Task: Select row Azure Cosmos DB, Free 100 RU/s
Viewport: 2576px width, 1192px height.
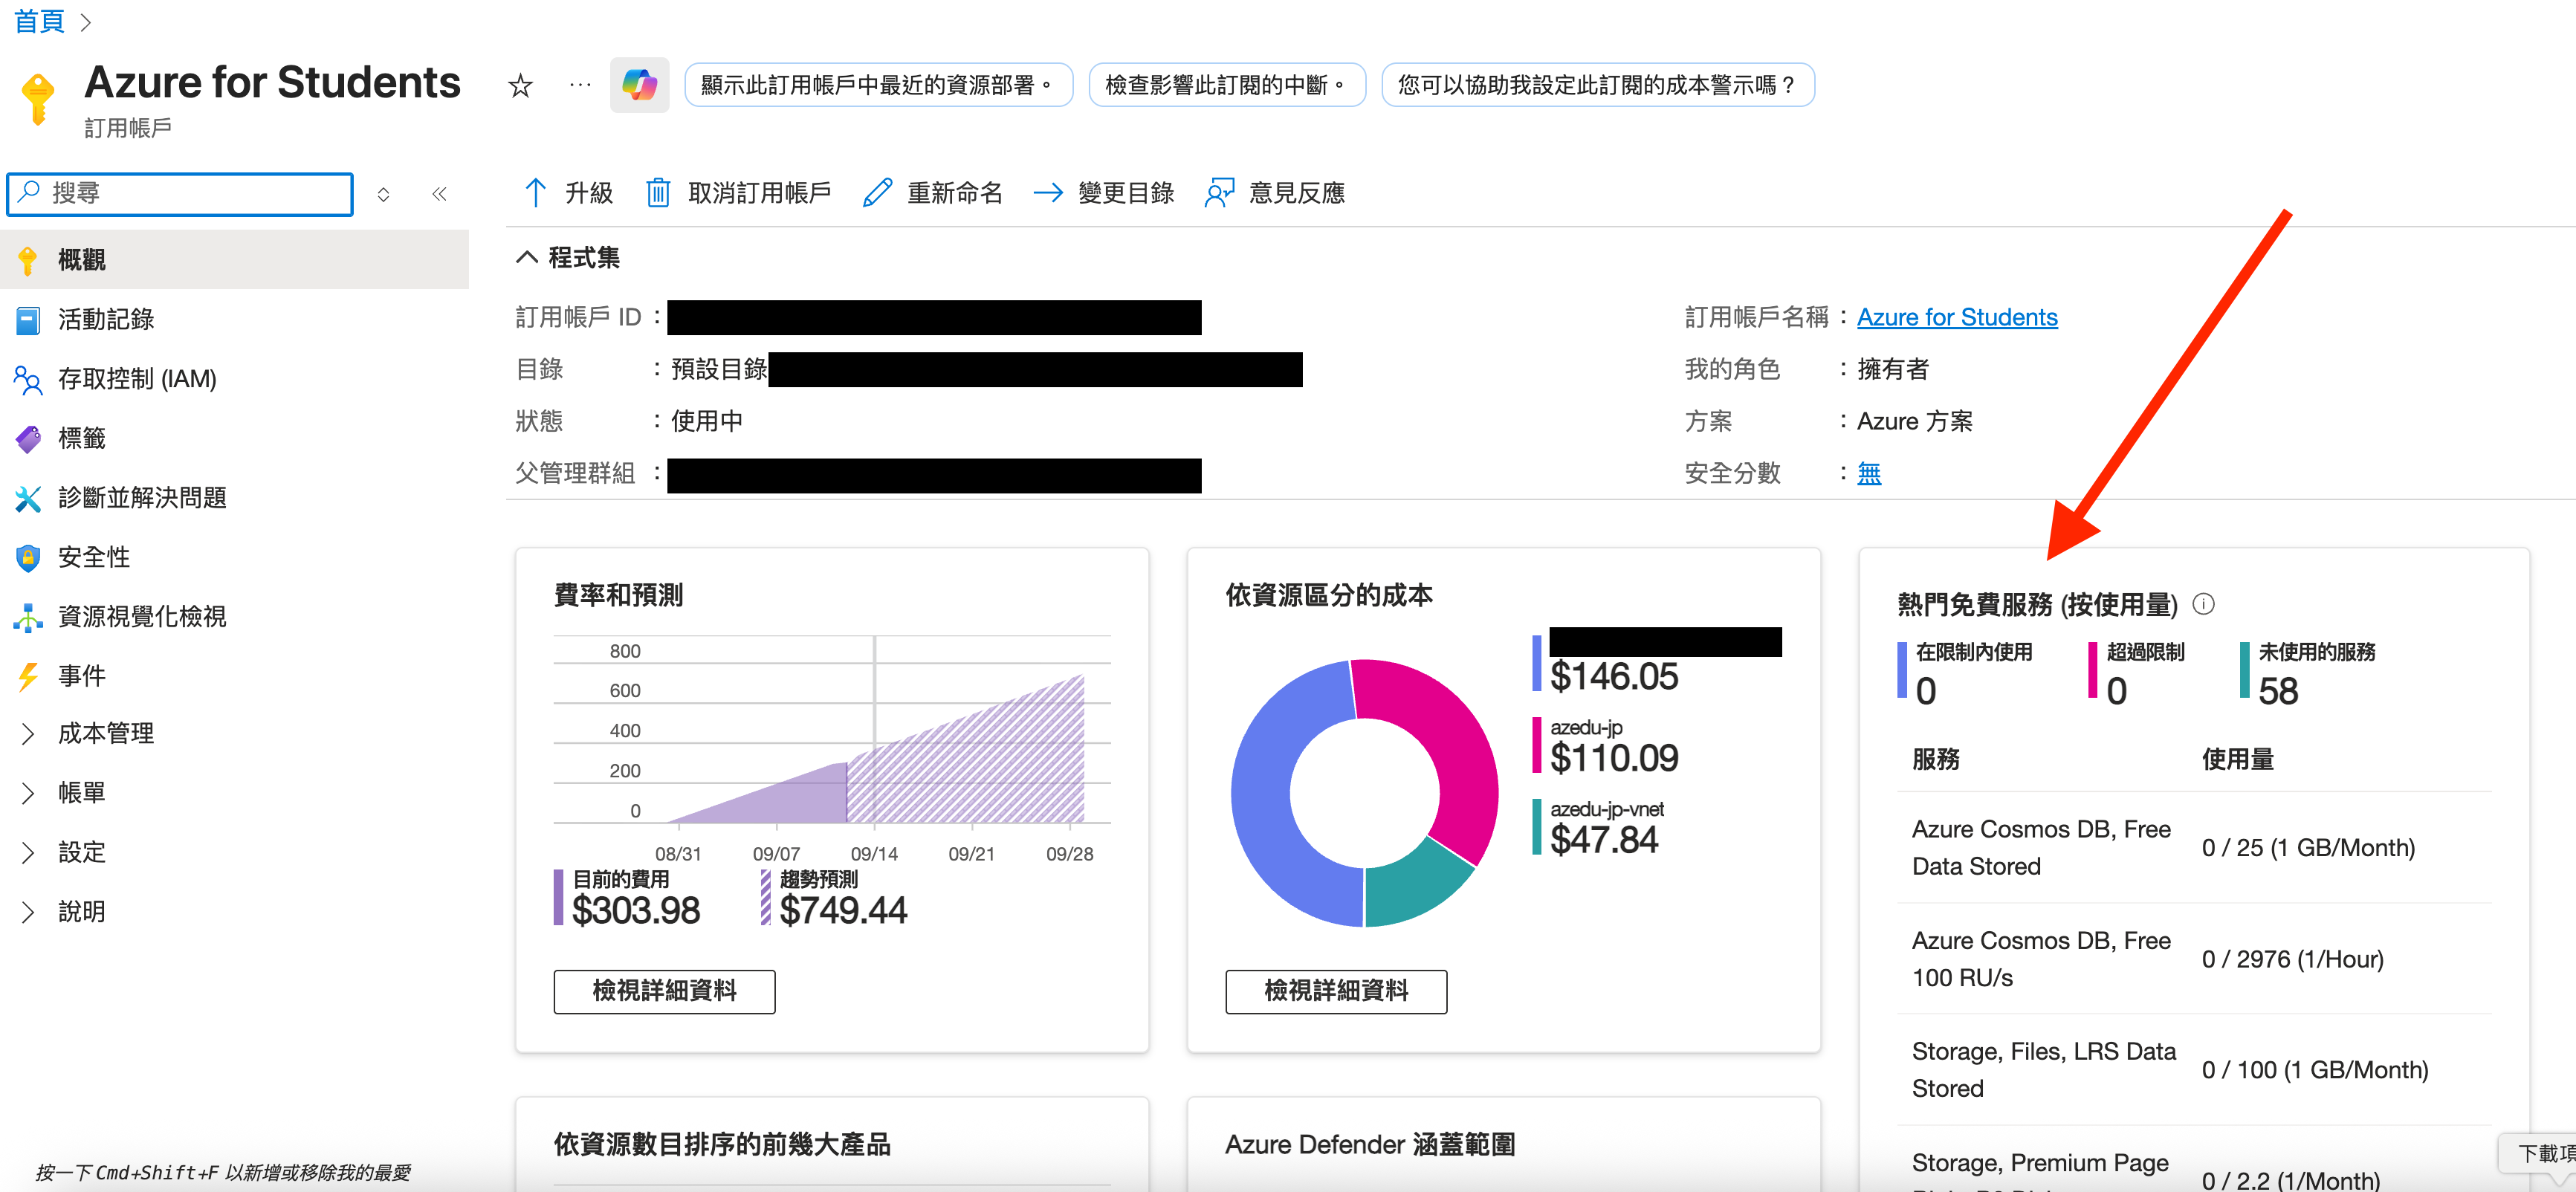Action: (x=2193, y=959)
